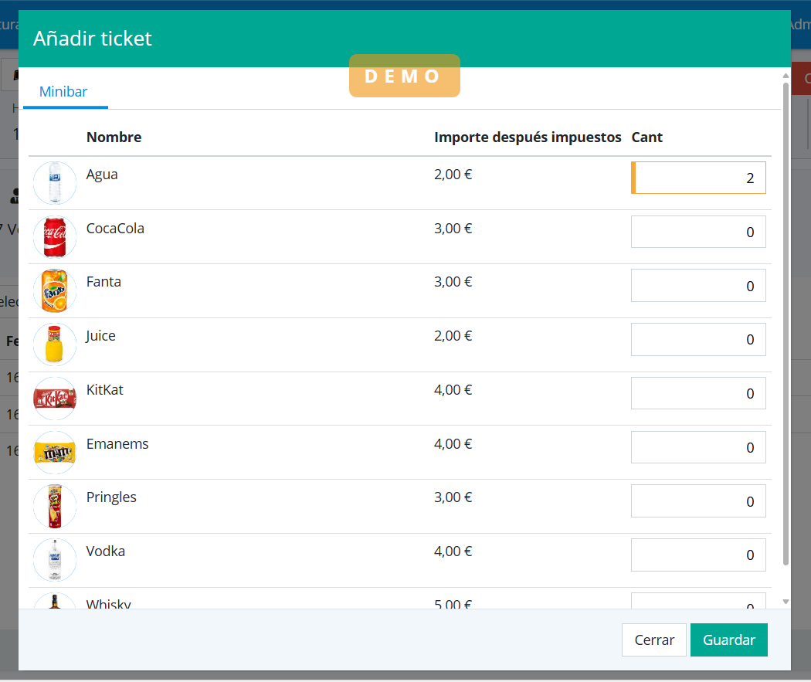Click the Fanta can product image

(55, 291)
